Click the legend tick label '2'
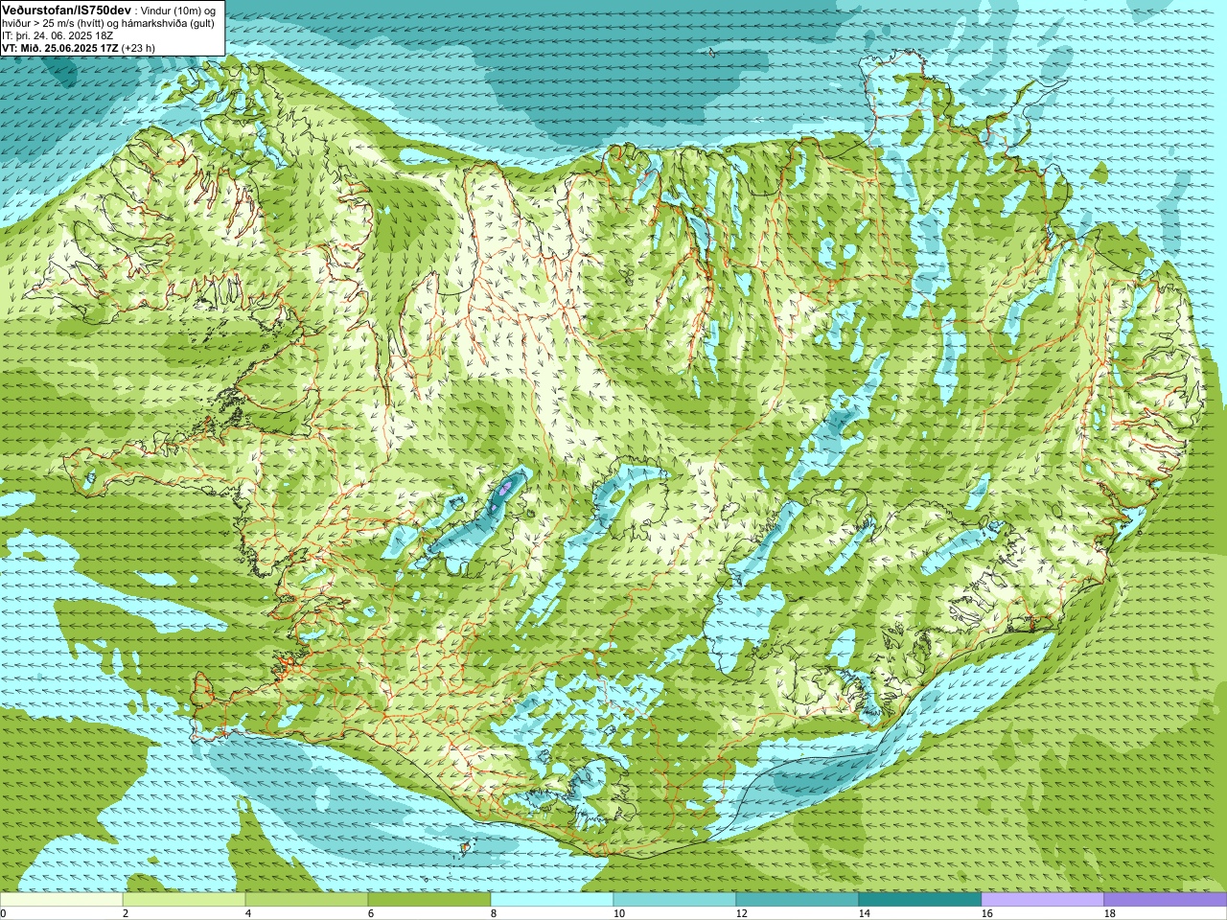 click(126, 913)
